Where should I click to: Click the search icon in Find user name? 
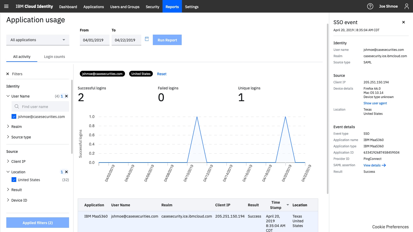pyautogui.click(x=17, y=106)
